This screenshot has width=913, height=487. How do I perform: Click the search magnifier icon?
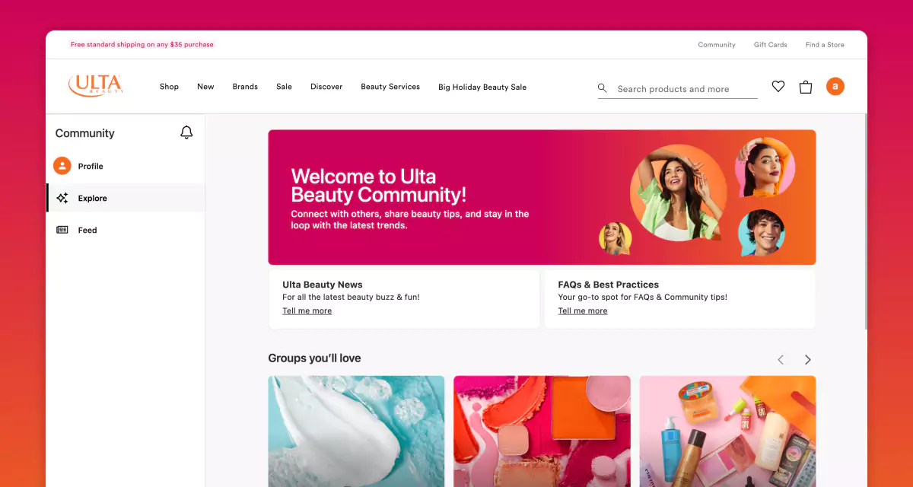[x=603, y=88]
